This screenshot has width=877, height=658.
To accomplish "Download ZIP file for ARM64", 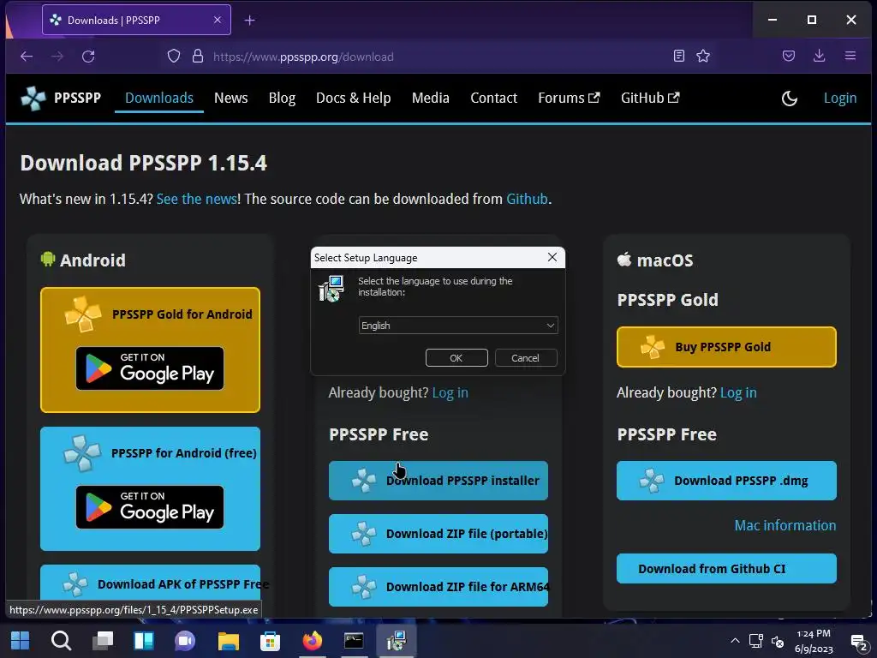I will tap(438, 587).
